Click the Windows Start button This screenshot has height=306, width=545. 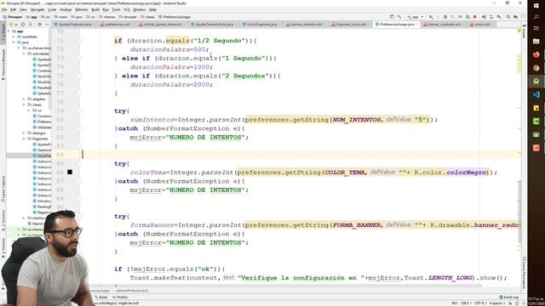pos(536,6)
